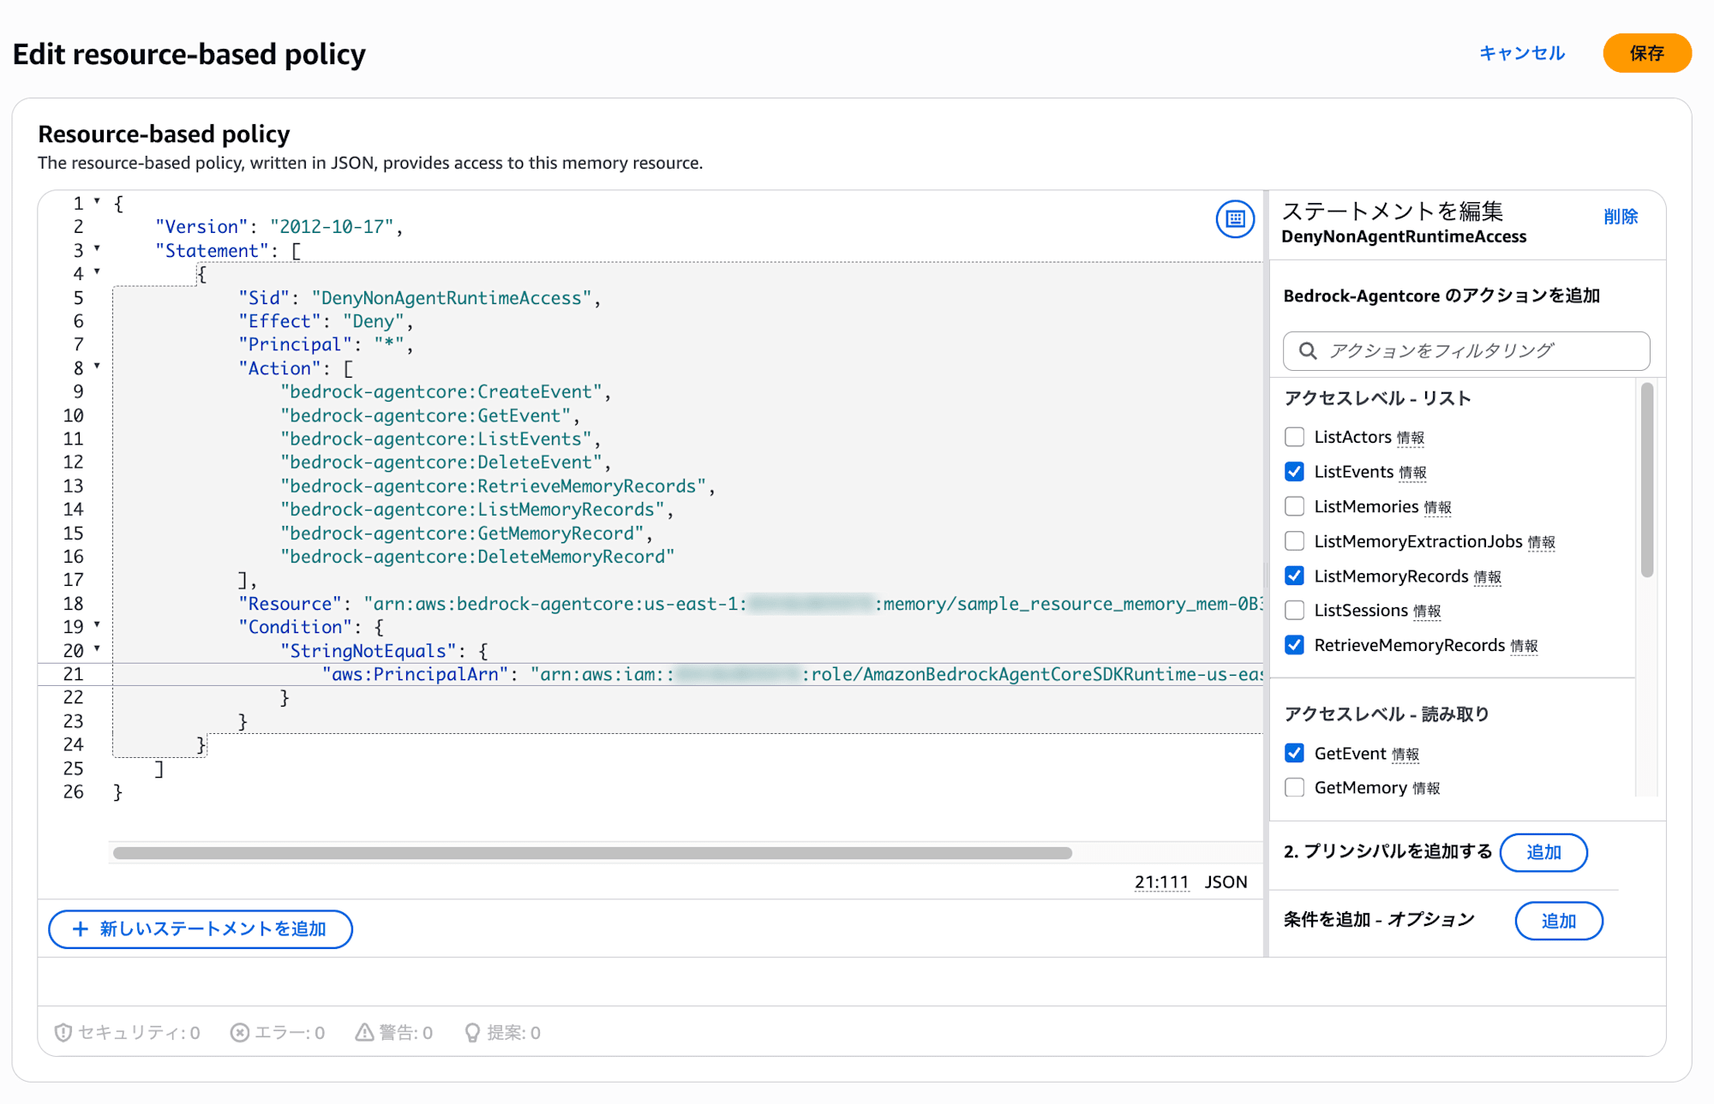Check the GetMemory action checkbox
The height and width of the screenshot is (1104, 1714).
click(x=1294, y=787)
